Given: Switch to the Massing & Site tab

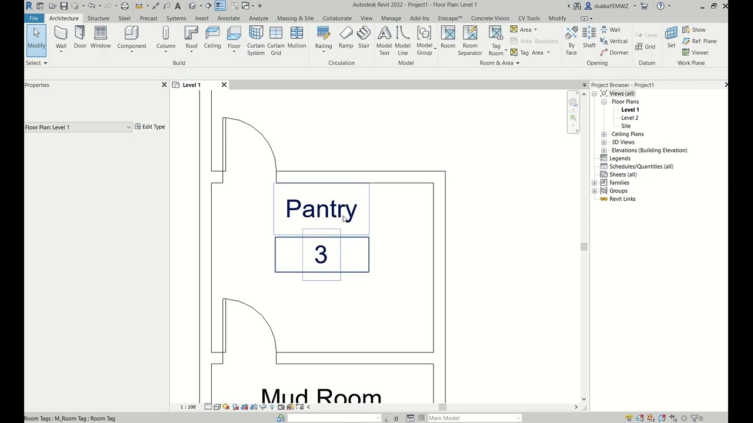Looking at the screenshot, I should (295, 18).
